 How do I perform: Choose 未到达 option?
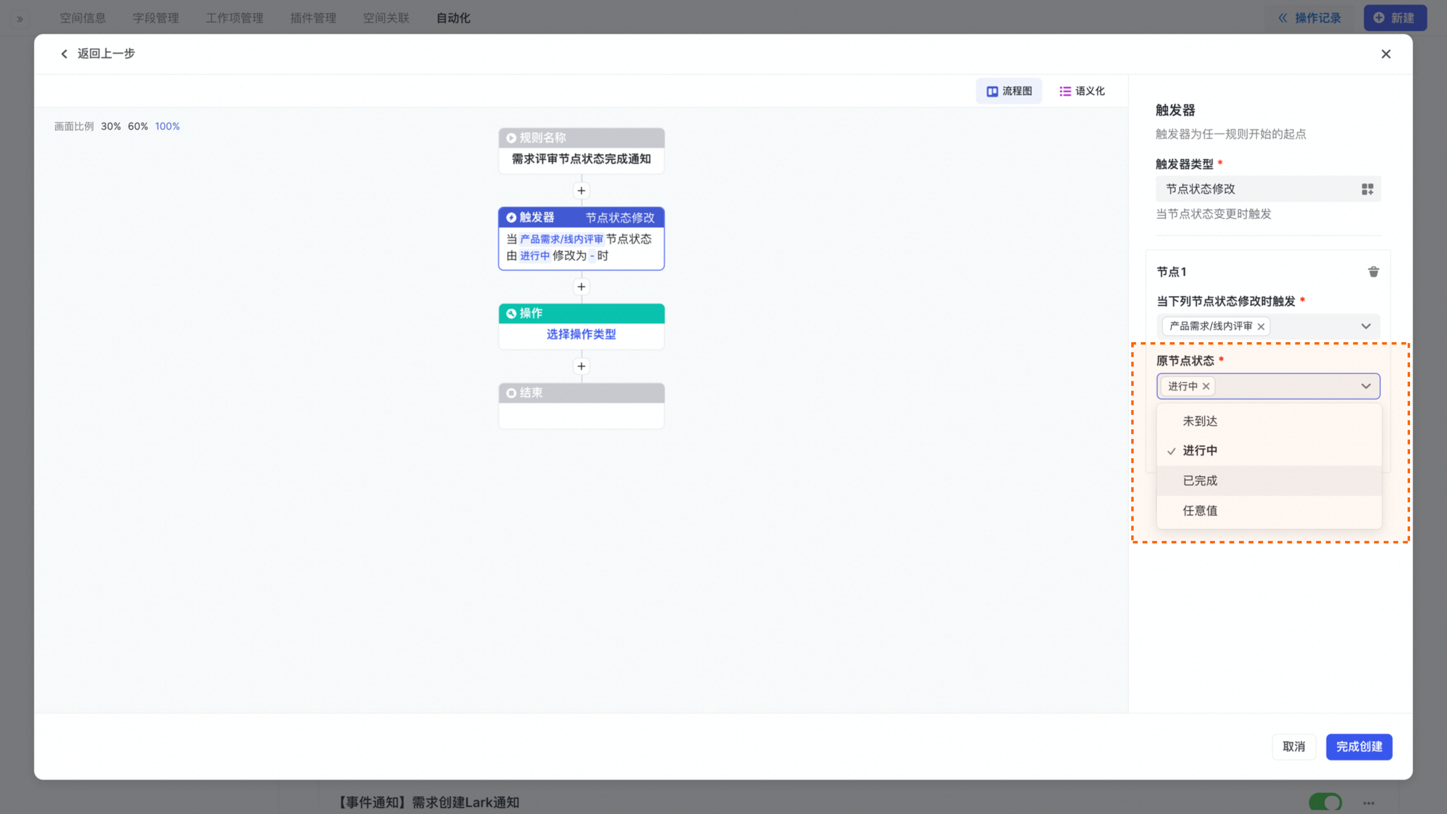click(1269, 421)
